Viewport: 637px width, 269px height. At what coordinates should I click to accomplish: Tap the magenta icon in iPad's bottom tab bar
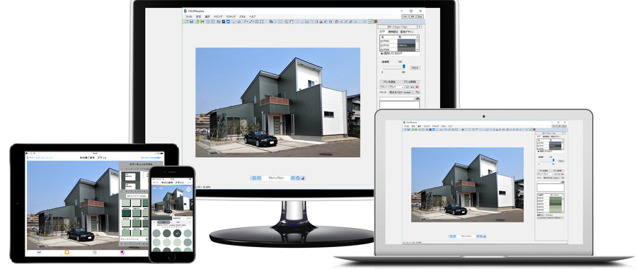(122, 252)
